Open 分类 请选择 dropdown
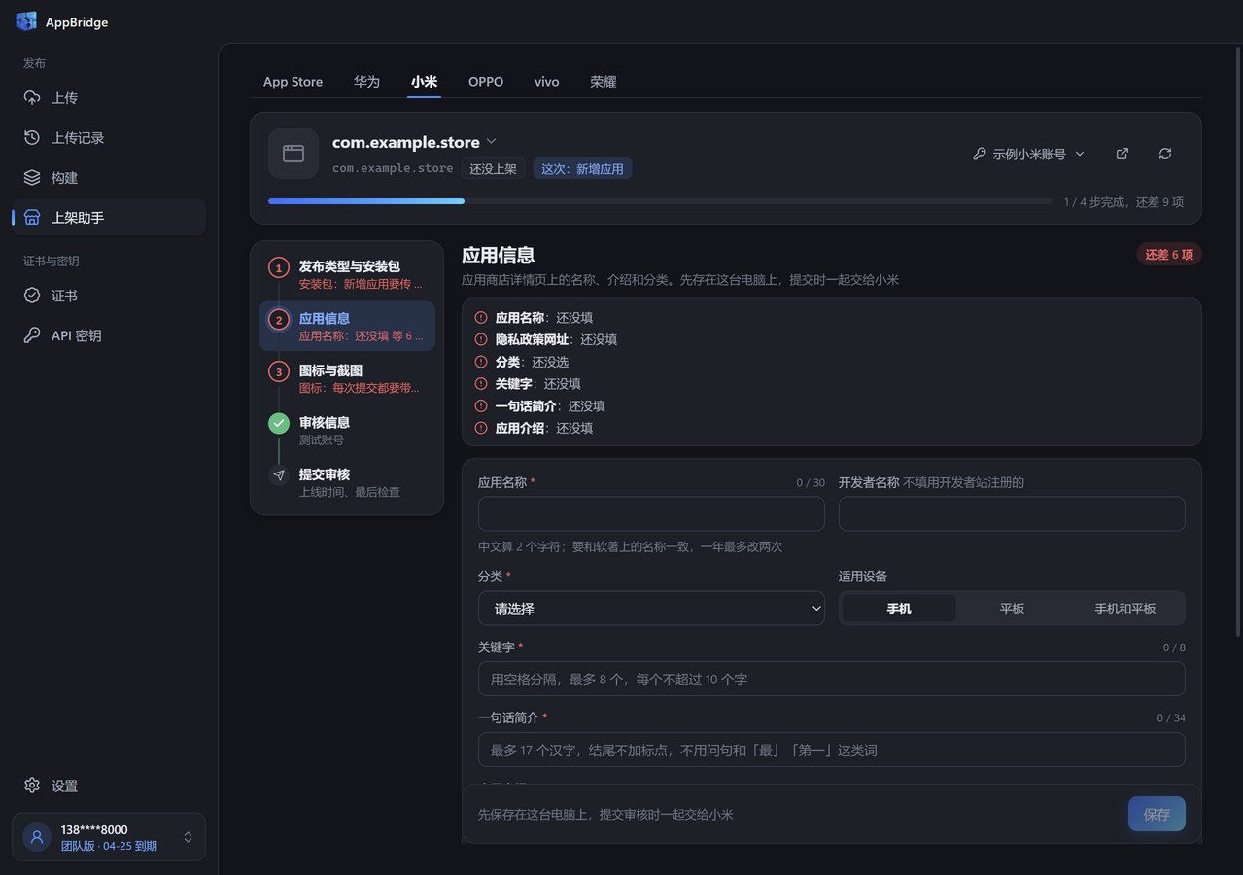 click(x=651, y=609)
